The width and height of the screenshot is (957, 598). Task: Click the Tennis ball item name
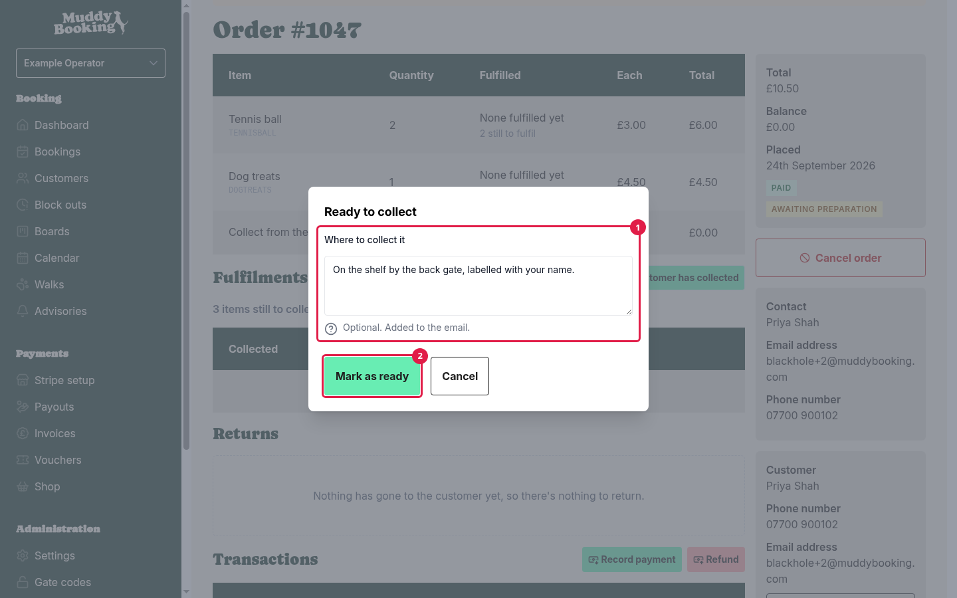255,119
